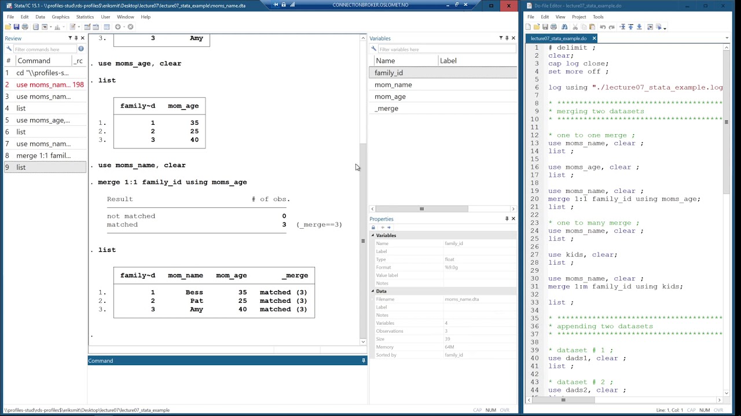Open the Data Editor (Browse) icon

coord(96,27)
